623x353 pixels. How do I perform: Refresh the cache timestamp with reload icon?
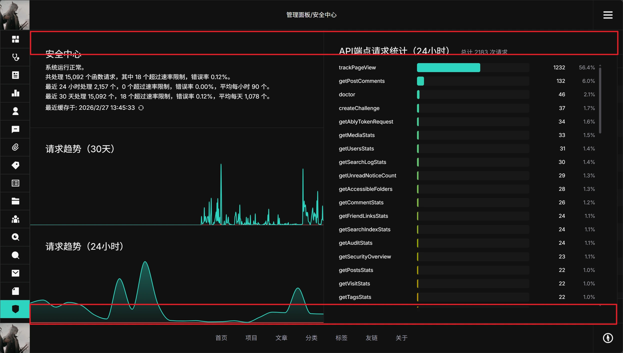(x=141, y=108)
